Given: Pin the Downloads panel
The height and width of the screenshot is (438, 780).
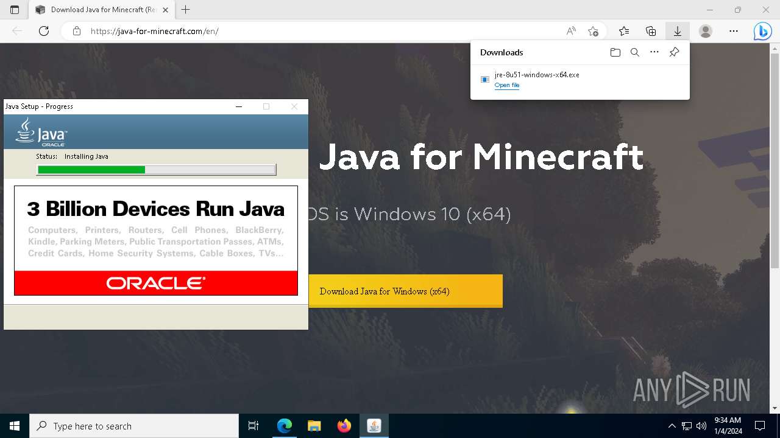Looking at the screenshot, I should pyautogui.click(x=674, y=52).
